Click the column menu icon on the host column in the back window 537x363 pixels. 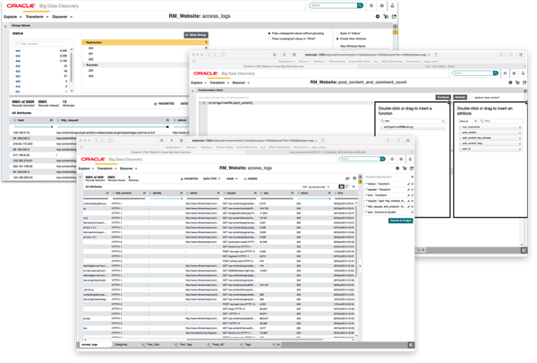(51, 120)
